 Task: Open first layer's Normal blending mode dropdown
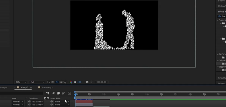pyautogui.click(x=18, y=101)
